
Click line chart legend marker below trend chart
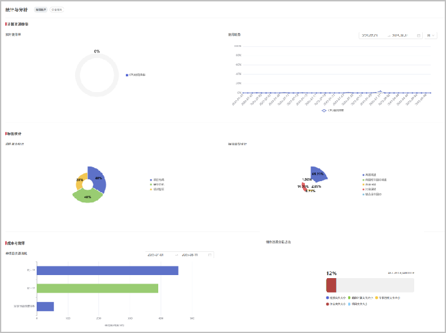(x=324, y=110)
